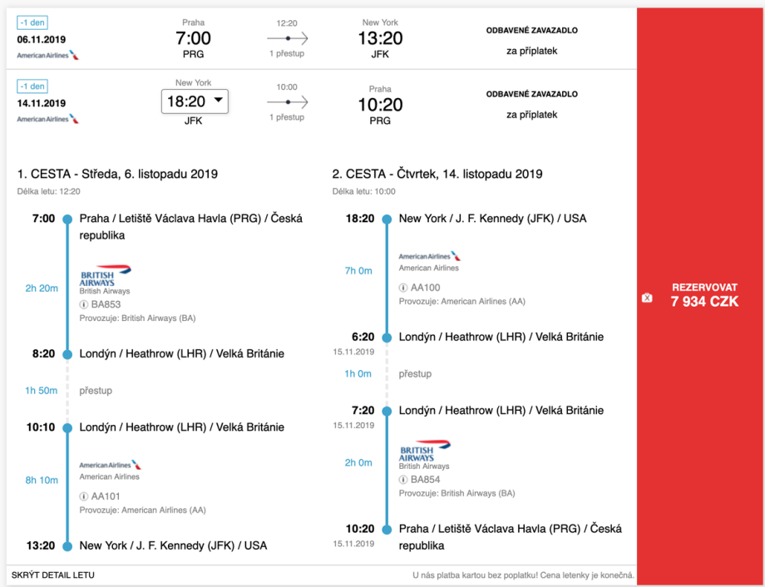The width and height of the screenshot is (765, 587).
Task: Click British Airways logo in first journey
Action: click(x=106, y=276)
